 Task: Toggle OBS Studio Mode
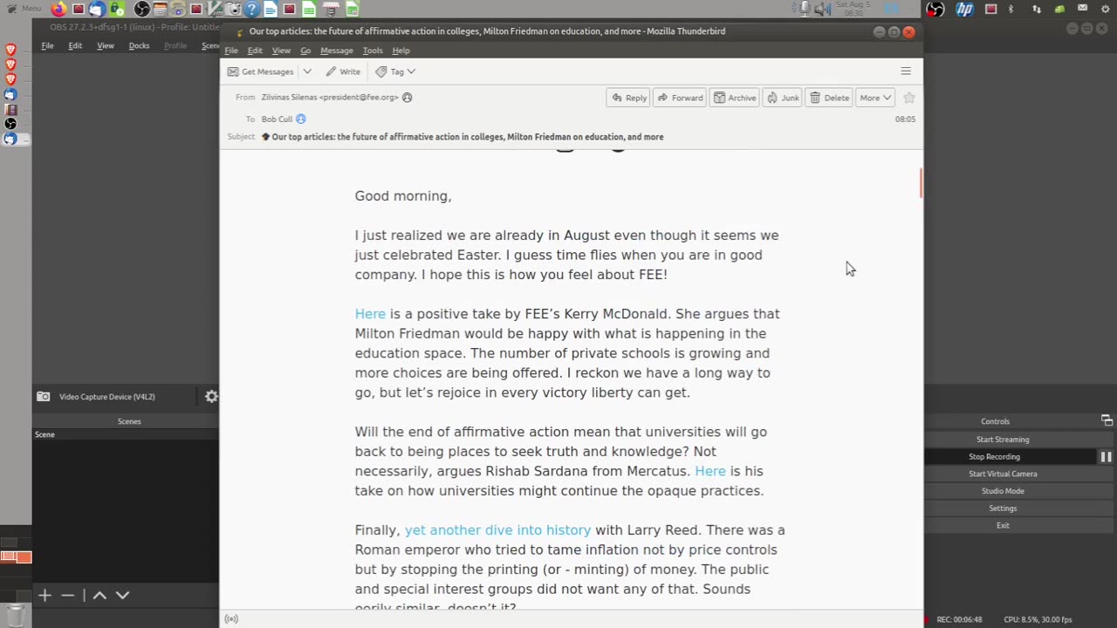pos(1003,491)
